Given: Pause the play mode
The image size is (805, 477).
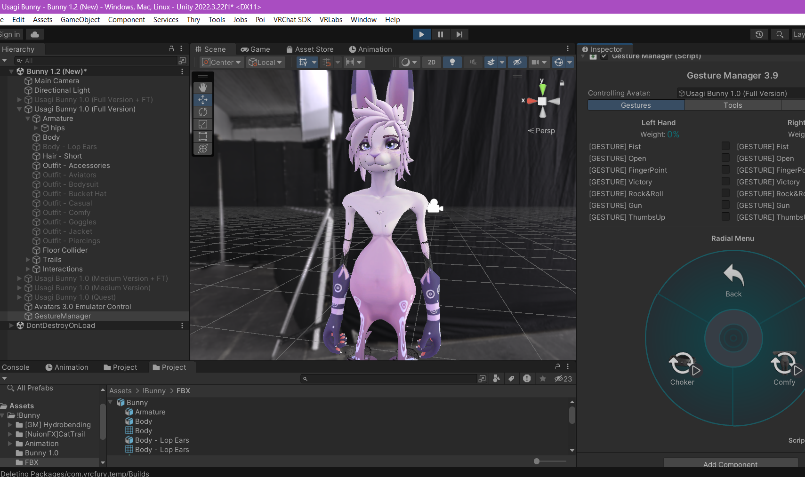Looking at the screenshot, I should 441,34.
